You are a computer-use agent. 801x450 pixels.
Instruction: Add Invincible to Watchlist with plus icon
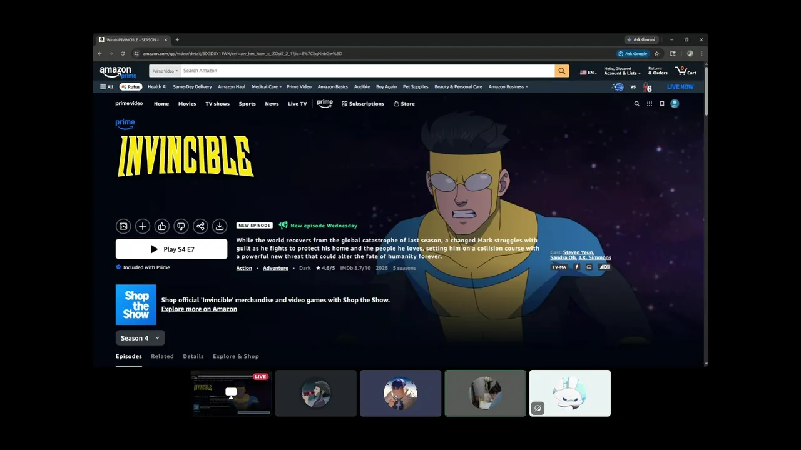(143, 226)
